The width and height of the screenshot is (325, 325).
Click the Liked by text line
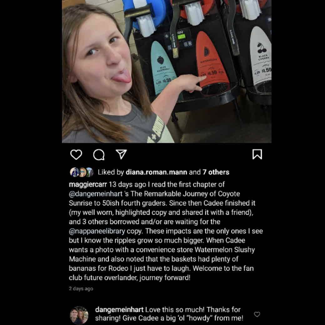pyautogui.click(x=164, y=172)
